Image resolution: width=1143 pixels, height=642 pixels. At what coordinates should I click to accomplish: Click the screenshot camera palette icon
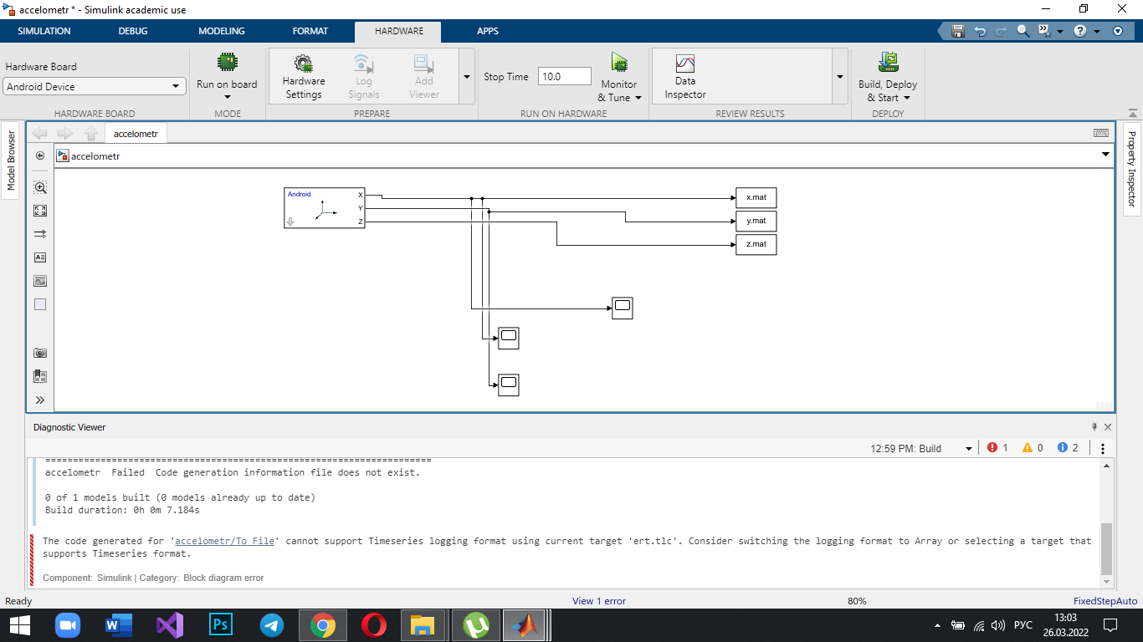tap(40, 353)
